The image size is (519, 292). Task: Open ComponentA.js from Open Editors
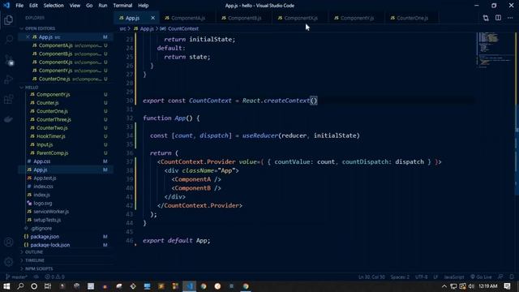coord(66,45)
